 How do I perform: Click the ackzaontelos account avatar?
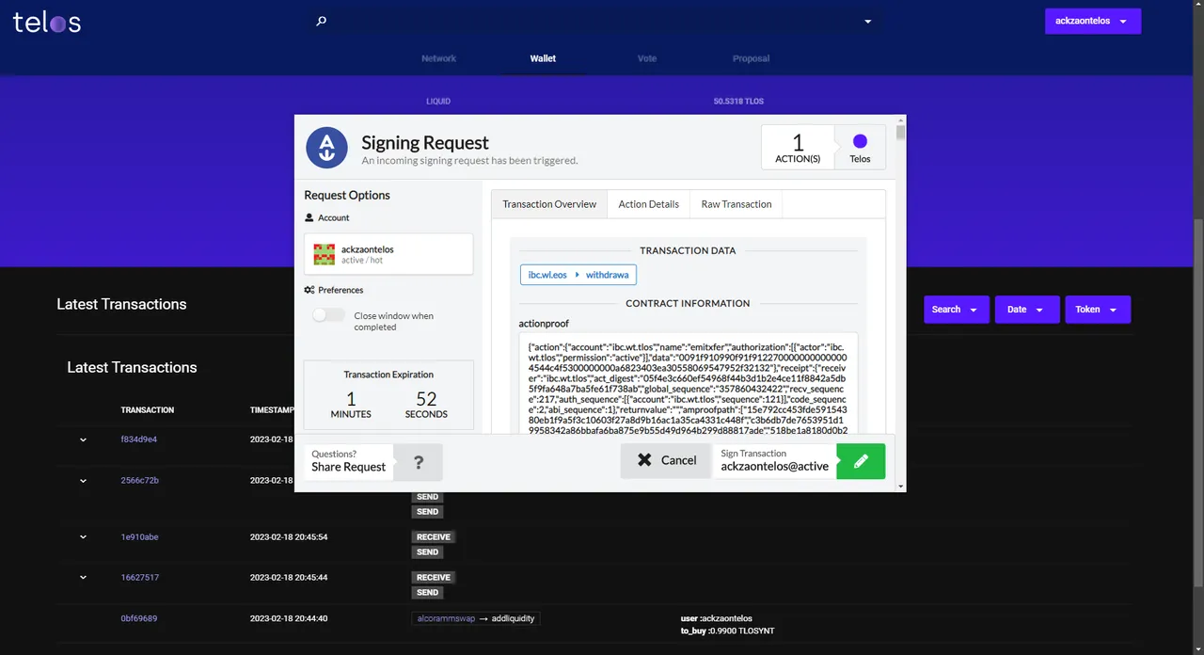click(x=325, y=254)
